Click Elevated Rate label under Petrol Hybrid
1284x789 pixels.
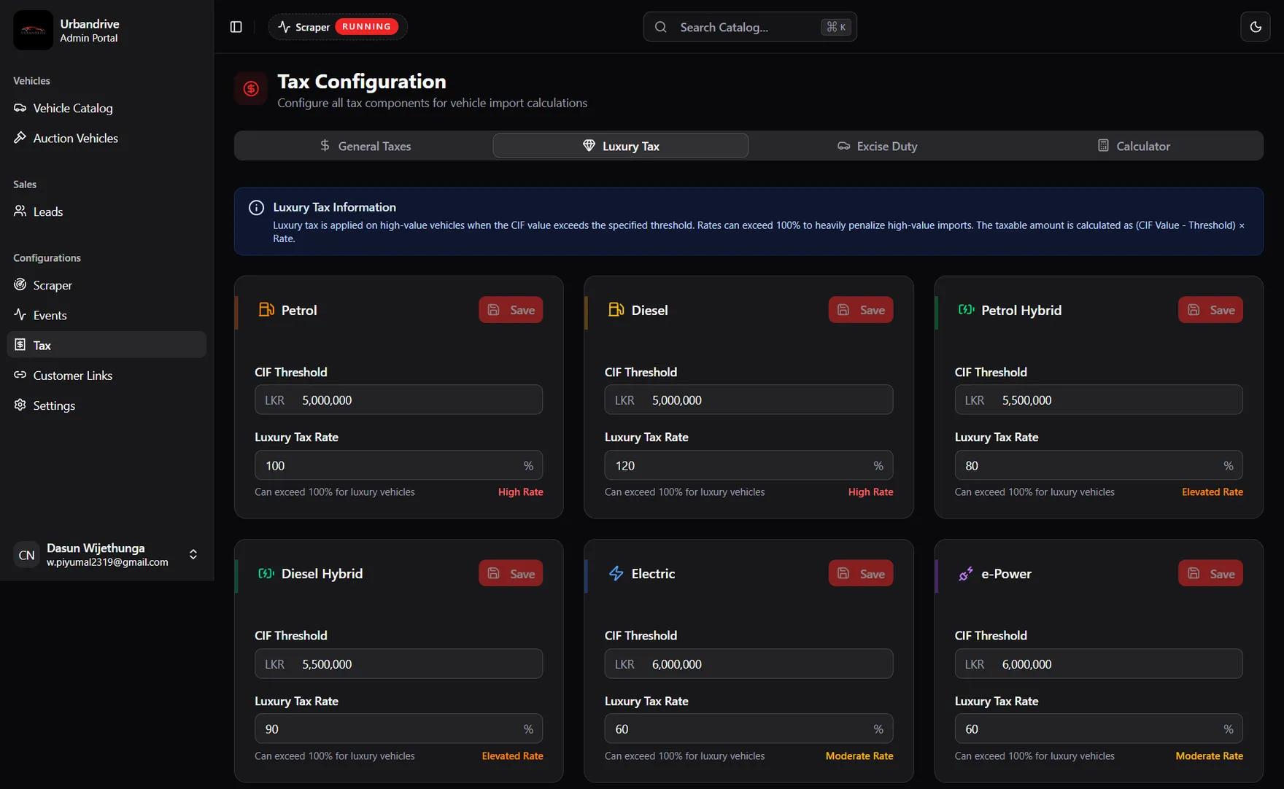tap(1212, 492)
